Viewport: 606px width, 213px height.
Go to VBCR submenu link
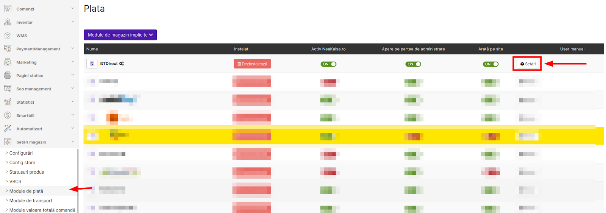(x=16, y=182)
